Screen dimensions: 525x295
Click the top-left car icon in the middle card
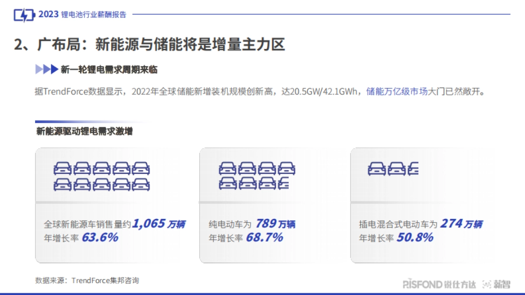(x=226, y=169)
